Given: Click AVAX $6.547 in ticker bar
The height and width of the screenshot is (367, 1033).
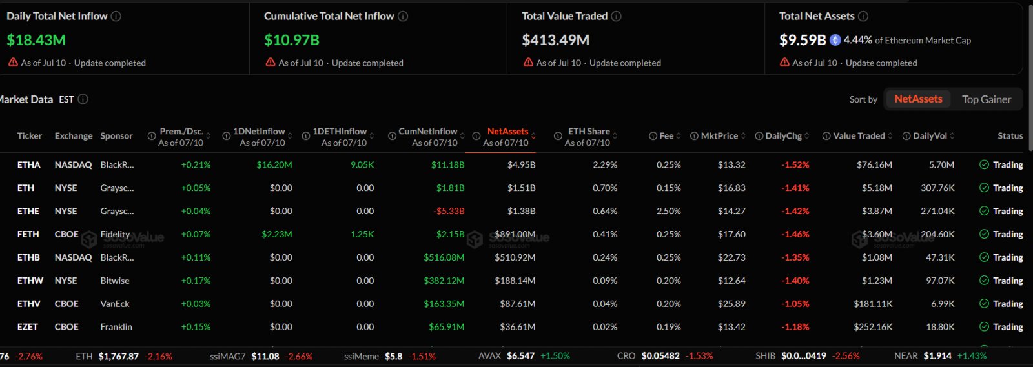Looking at the screenshot, I should [x=524, y=356].
